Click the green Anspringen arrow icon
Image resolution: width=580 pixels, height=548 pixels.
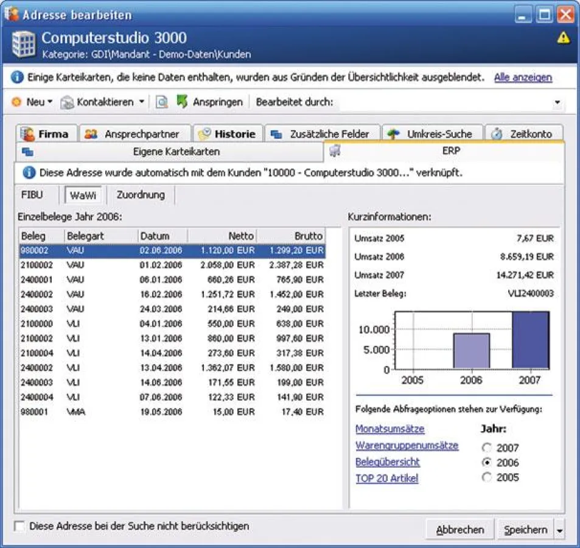pyautogui.click(x=182, y=102)
